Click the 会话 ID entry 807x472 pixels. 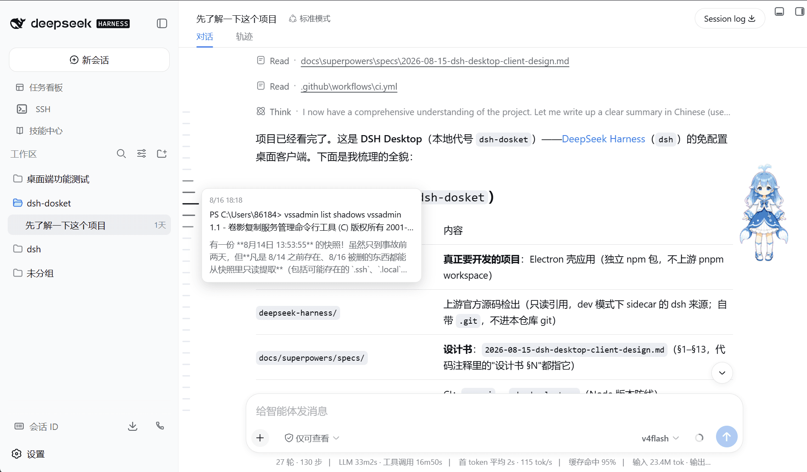tap(37, 427)
